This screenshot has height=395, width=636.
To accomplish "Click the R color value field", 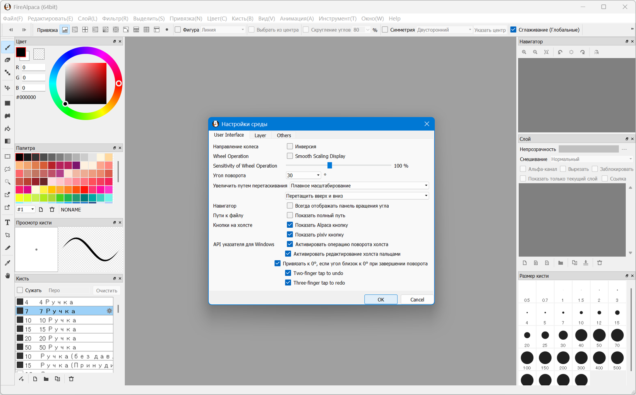I will pyautogui.click(x=33, y=67).
